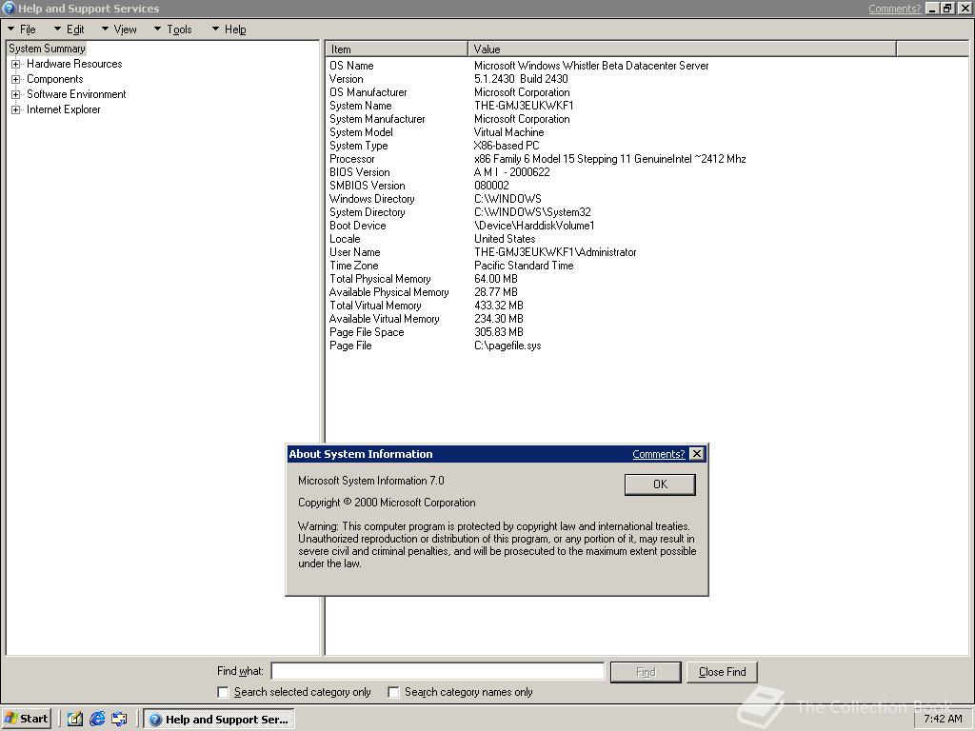Image resolution: width=975 pixels, height=731 pixels.
Task: Select the Available Physical Memory item
Action: coord(388,292)
